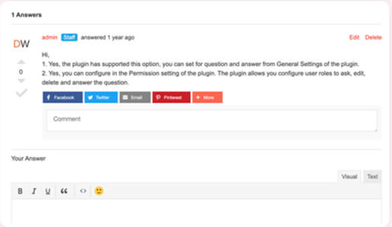392x227 pixels.
Task: Edit the admin's answer
Action: 354,37
